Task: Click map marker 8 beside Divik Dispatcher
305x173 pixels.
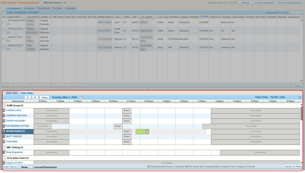Action: 4,152
